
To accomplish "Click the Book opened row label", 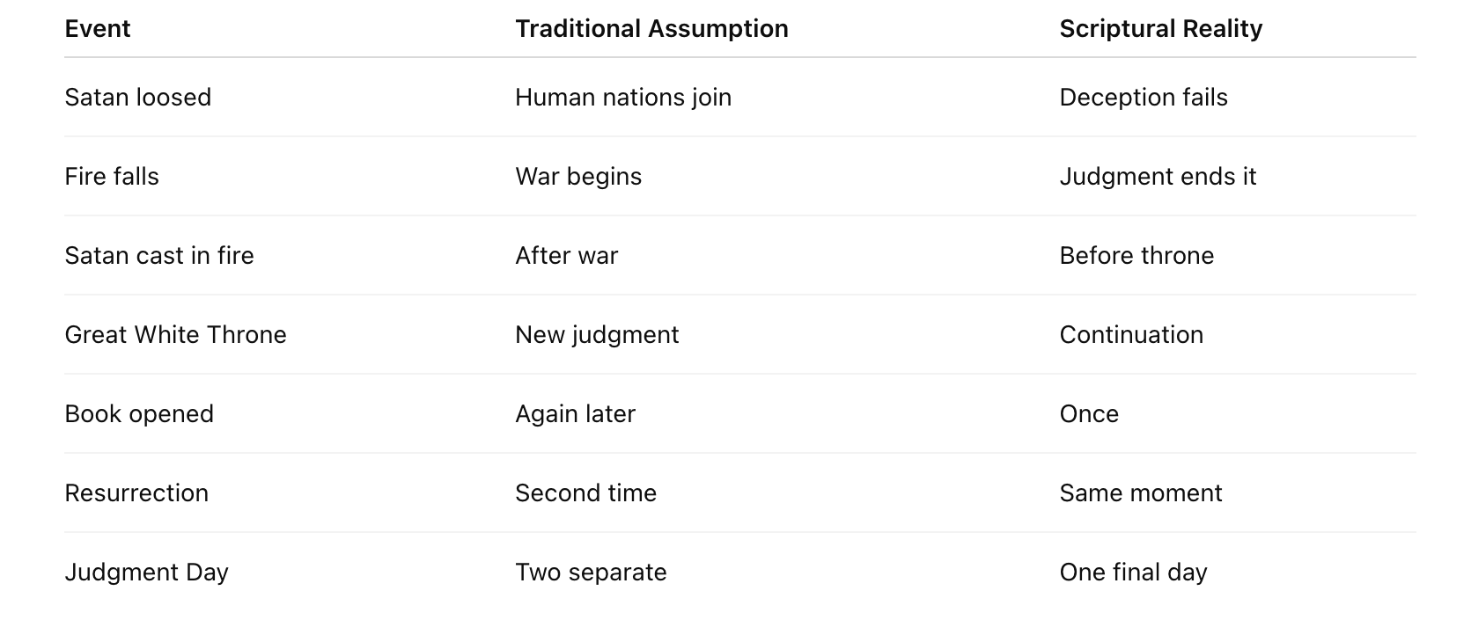I will [139, 414].
